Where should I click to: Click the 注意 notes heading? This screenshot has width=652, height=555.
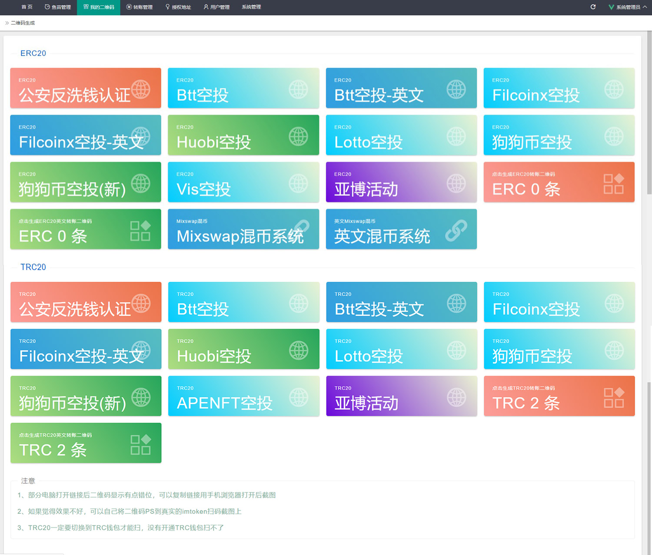tap(28, 481)
